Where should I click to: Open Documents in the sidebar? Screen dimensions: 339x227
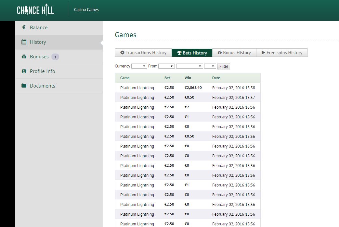pyautogui.click(x=59, y=86)
